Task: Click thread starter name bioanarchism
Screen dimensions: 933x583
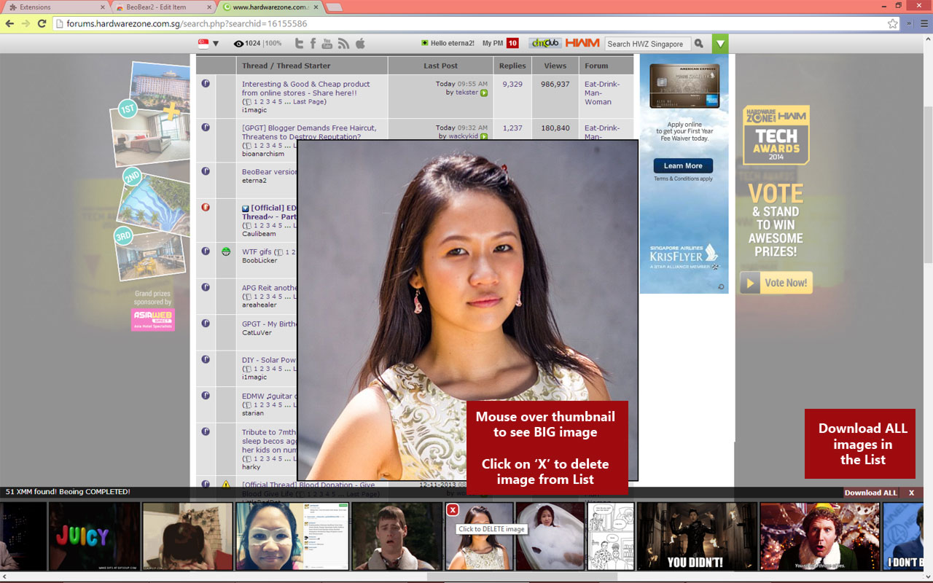Action: [x=263, y=154]
